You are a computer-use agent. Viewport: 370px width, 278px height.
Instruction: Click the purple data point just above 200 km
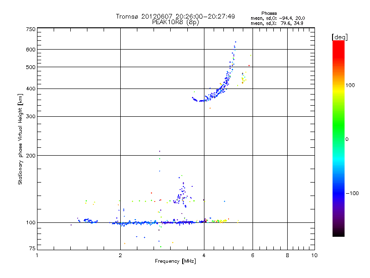160,152
